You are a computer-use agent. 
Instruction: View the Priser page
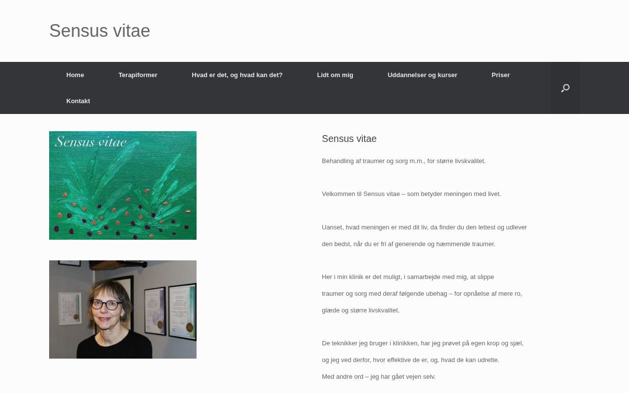501,75
